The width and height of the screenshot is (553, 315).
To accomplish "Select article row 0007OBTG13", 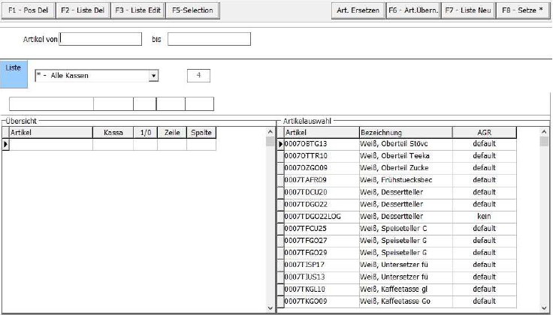I will [321, 144].
